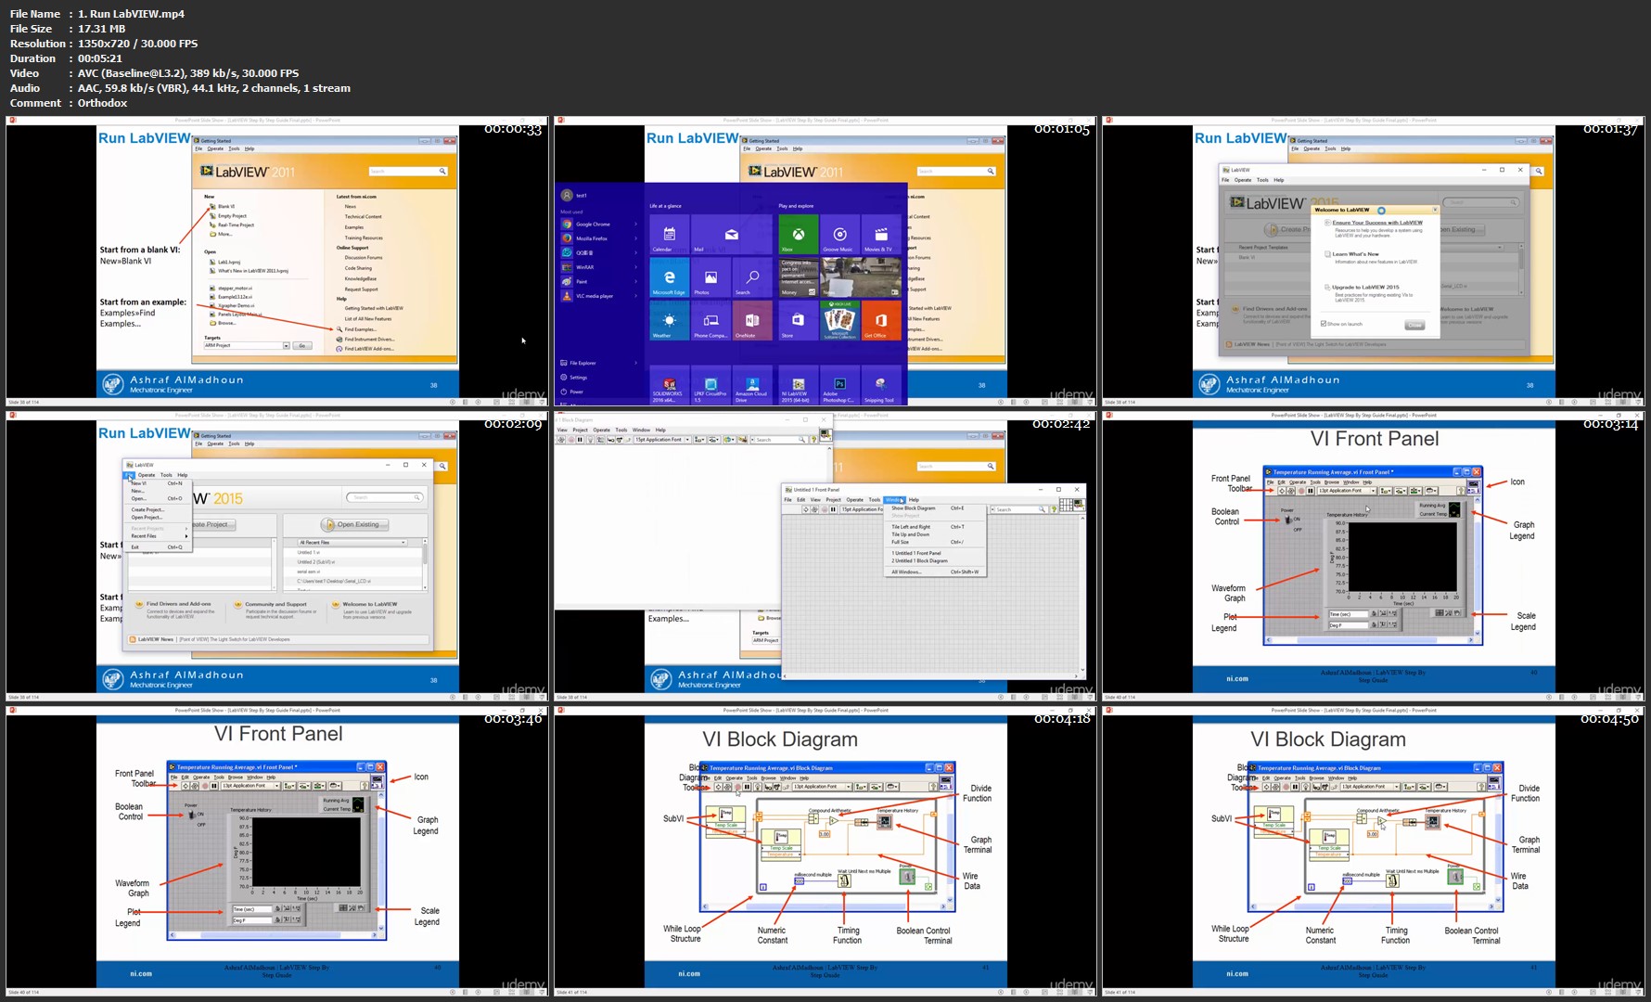Viewport: 1651px width, 1002px height.
Task: Open the Snipping Tool tile
Action: (881, 385)
